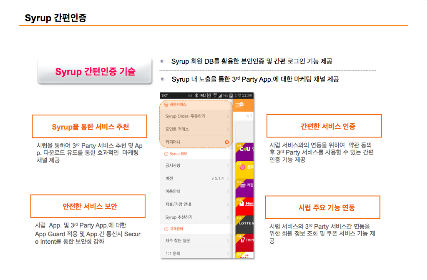Click the info icon beside Syrup 정보
The width and height of the screenshot is (428, 280).
[166, 154]
